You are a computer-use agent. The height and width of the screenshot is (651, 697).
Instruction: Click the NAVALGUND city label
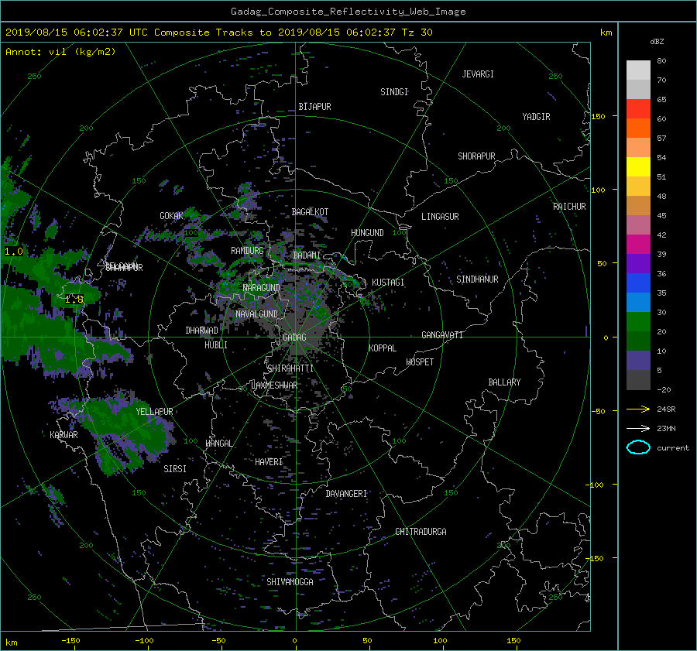tap(256, 314)
